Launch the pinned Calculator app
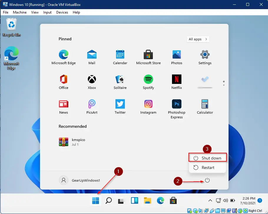268x214 pixels. 205,107
